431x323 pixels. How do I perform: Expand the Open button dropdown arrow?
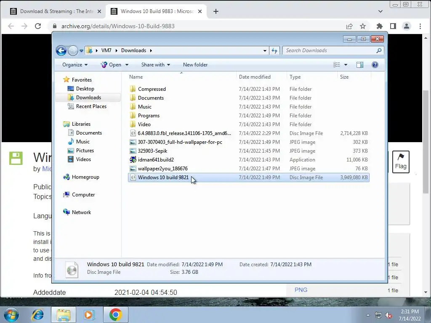[x=127, y=65]
